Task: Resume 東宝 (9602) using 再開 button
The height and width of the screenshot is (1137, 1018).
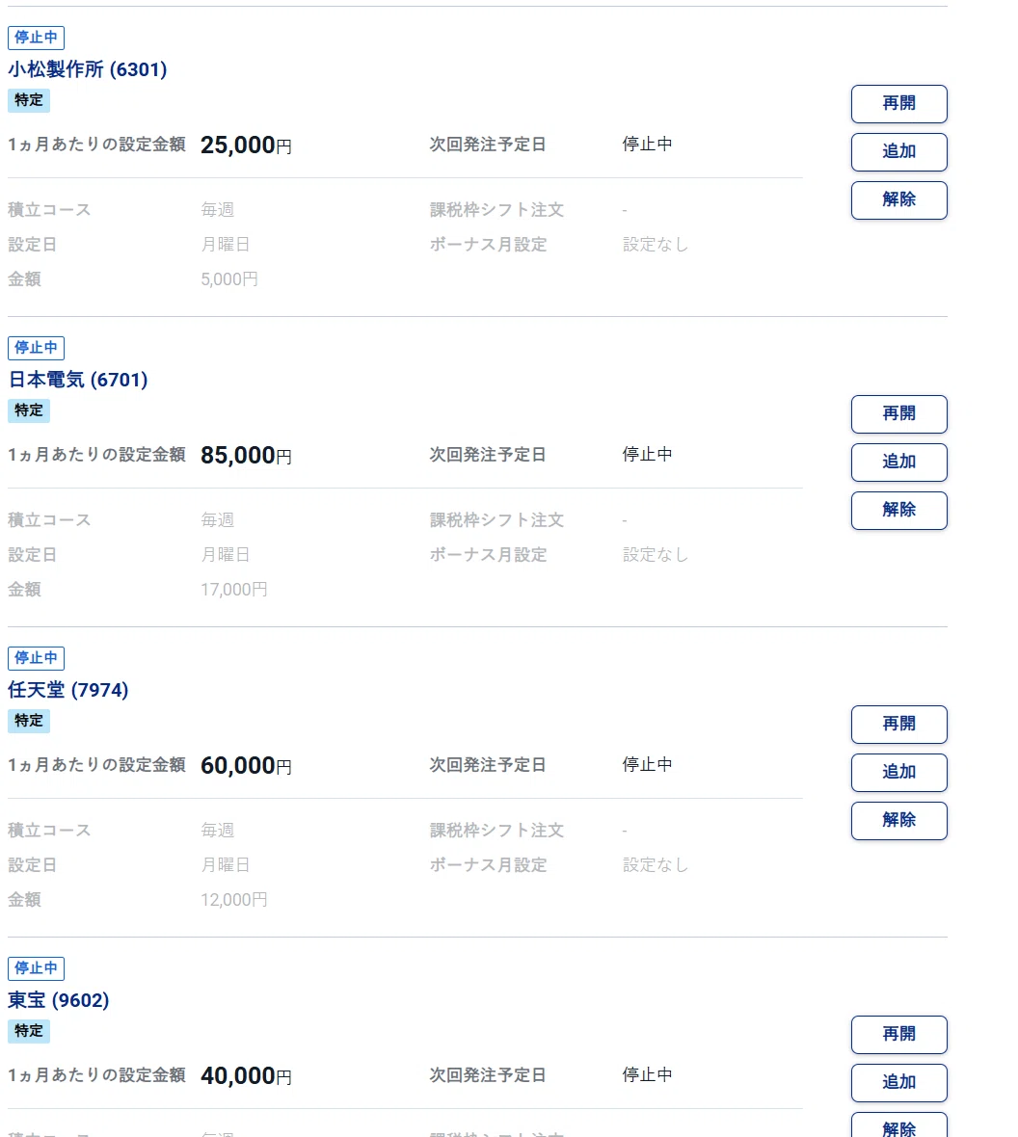Action: tap(899, 1035)
